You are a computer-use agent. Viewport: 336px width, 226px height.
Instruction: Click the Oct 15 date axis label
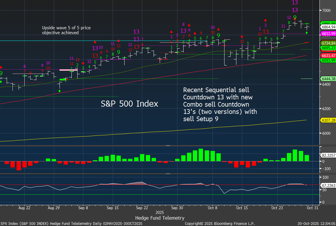point(242,208)
